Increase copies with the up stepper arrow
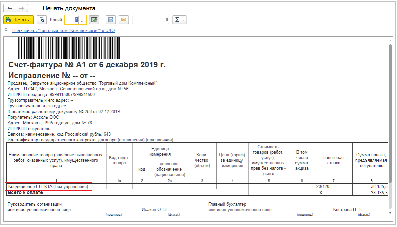 [82, 18]
